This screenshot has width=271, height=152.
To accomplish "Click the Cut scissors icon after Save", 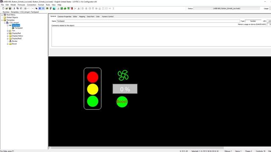I will [14, 8].
